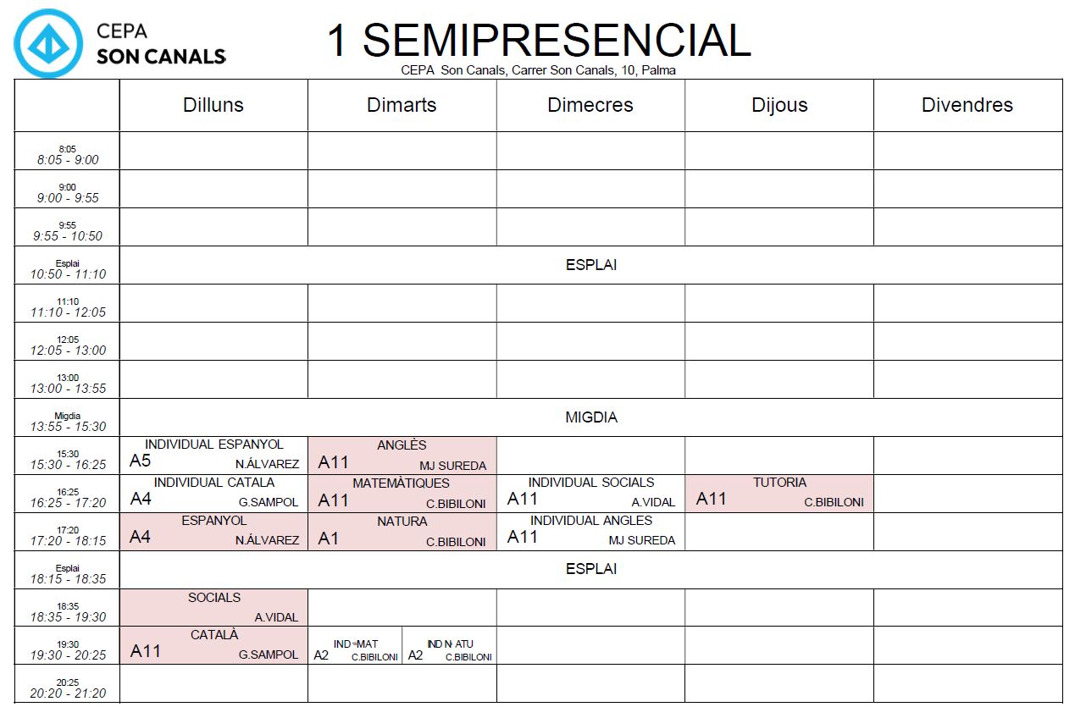The height and width of the screenshot is (707, 1075).
Task: Select the MATEMÀTIQUES class on Dimarts
Action: click(402, 494)
